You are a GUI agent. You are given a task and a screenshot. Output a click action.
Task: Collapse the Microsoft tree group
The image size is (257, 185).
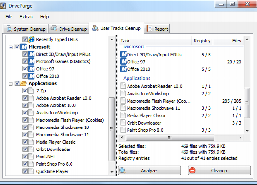pyautogui.click(x=11, y=47)
